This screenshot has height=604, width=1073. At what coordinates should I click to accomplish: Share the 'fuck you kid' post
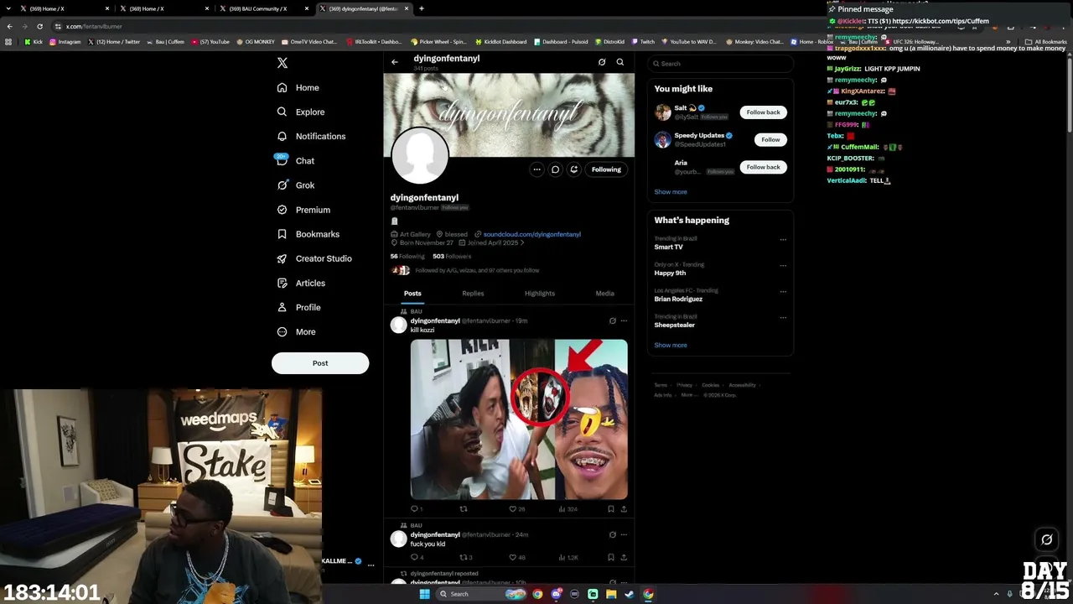click(624, 557)
